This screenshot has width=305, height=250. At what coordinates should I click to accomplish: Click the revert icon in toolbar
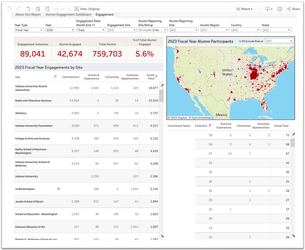28,9
